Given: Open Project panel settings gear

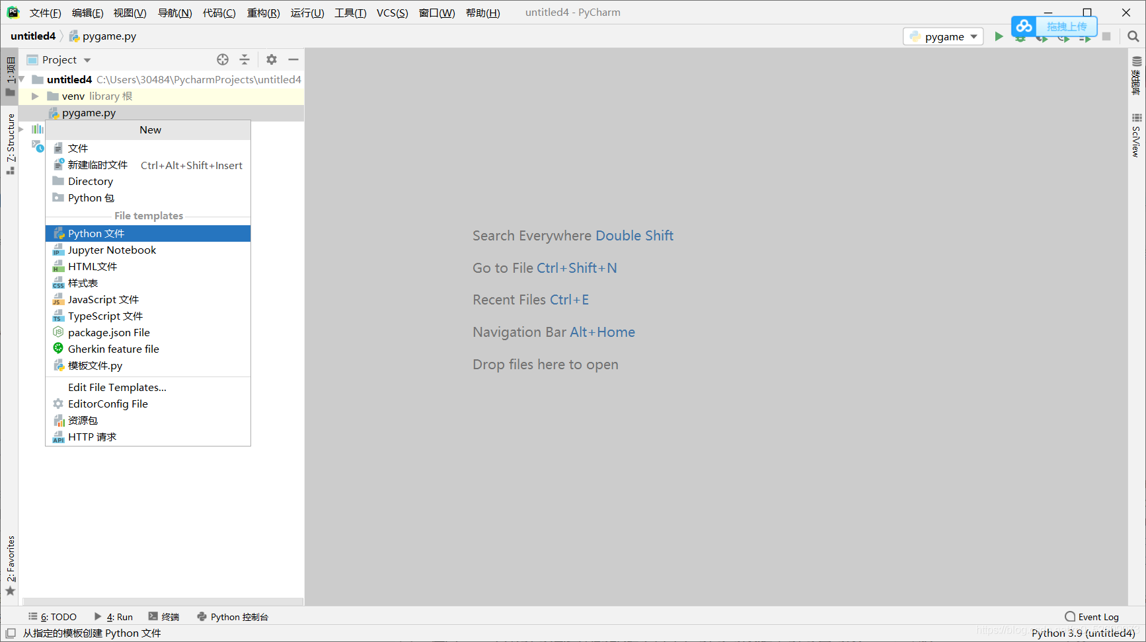Looking at the screenshot, I should (272, 59).
